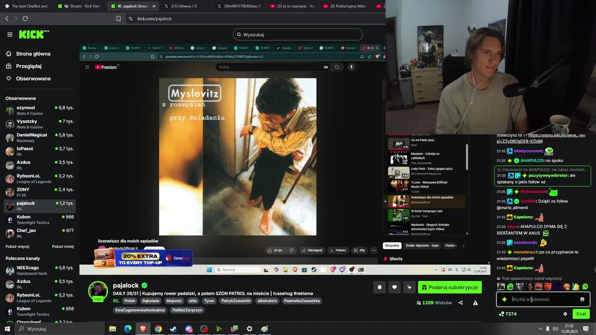Open NEEXcsgo in recommended channels
This screenshot has width=596, height=335.
click(x=40, y=270)
